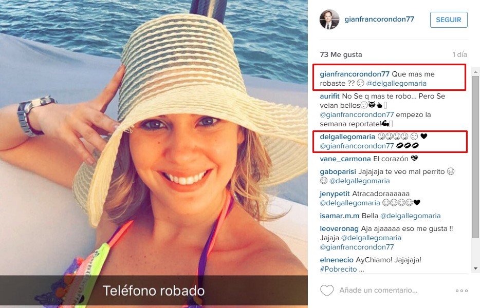
Task: Click the comments scrollbar up arrow
Action: point(475,72)
